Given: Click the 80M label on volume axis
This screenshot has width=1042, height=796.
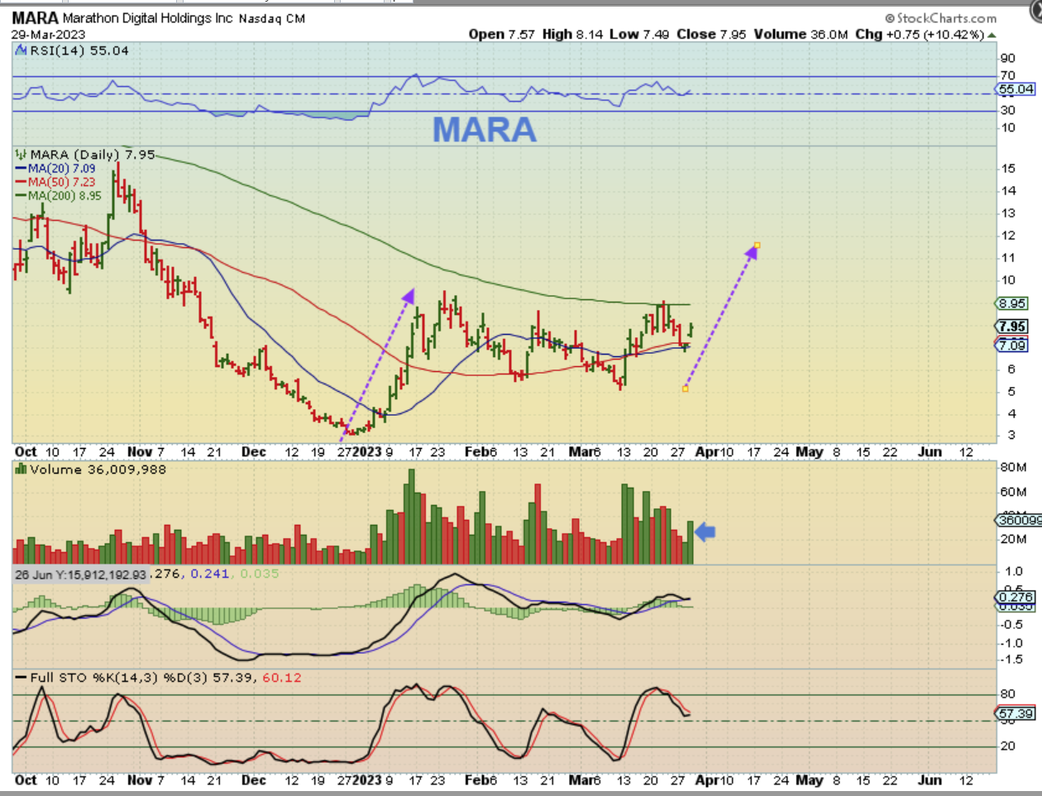Looking at the screenshot, I should [x=1013, y=467].
